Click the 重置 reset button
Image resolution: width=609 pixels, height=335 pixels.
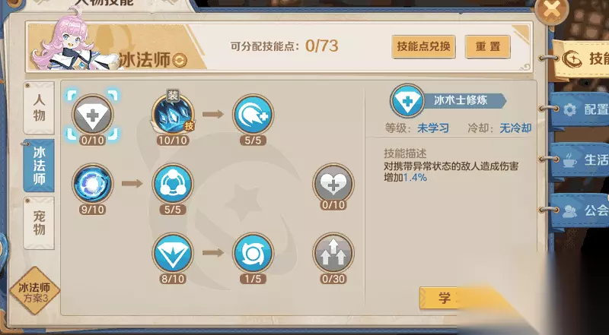(x=488, y=47)
